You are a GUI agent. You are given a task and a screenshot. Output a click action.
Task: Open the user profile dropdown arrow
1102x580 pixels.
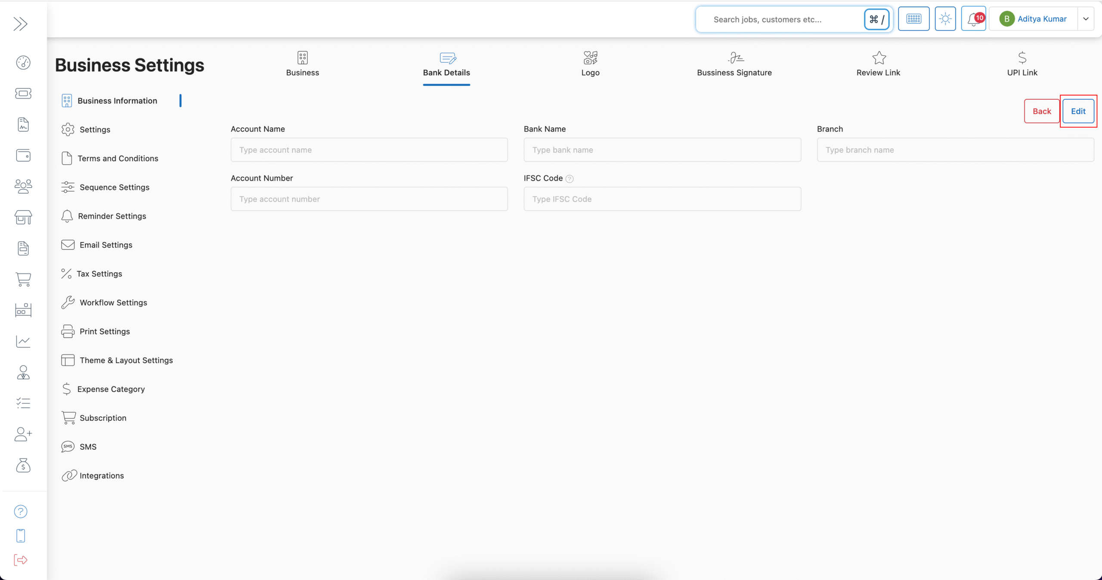[1086, 19]
